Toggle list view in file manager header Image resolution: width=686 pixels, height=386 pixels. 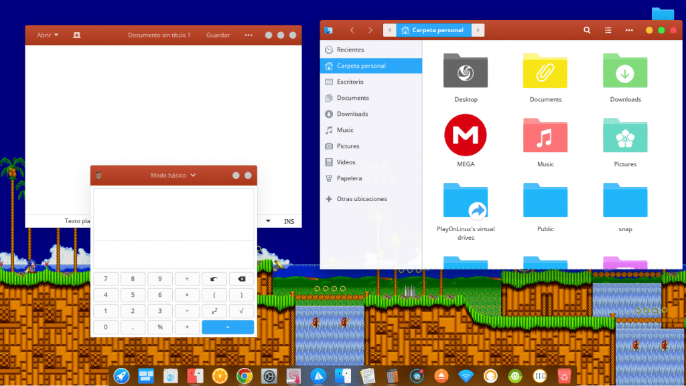(x=608, y=30)
